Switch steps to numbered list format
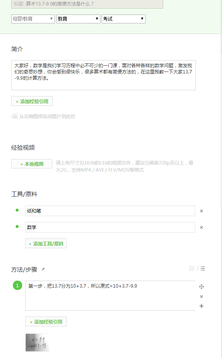 click(x=192, y=268)
